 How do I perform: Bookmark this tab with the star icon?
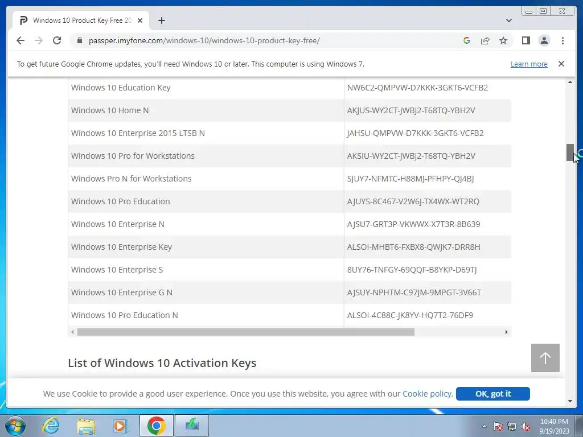click(503, 40)
